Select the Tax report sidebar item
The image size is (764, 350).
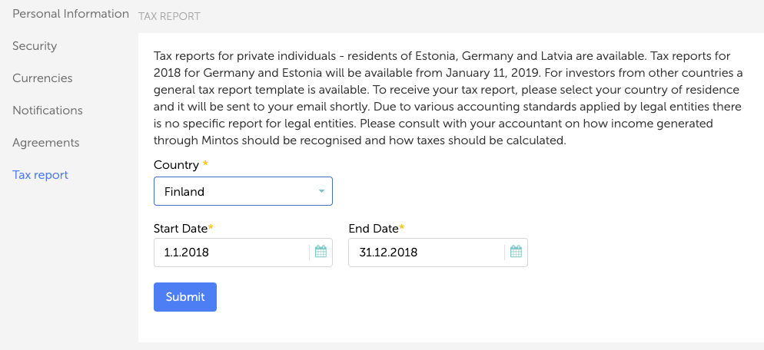pyautogui.click(x=41, y=175)
